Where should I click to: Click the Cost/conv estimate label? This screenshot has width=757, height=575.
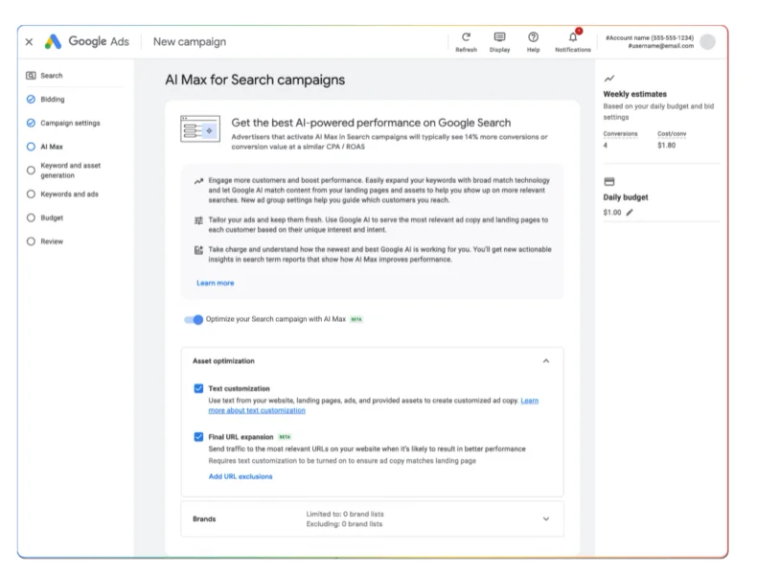tap(672, 134)
